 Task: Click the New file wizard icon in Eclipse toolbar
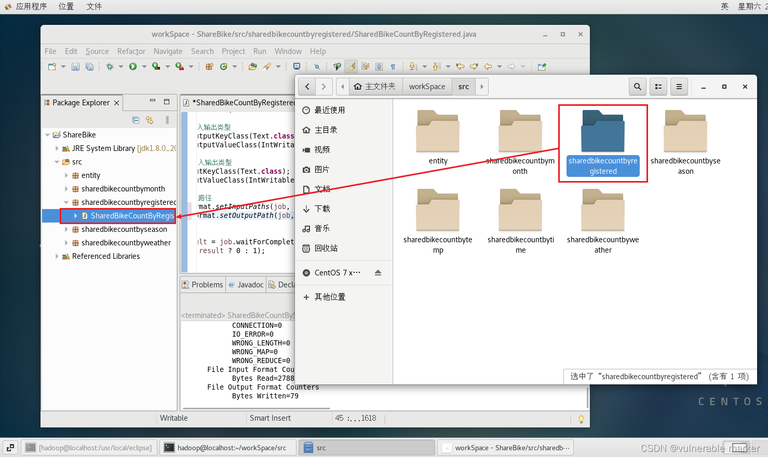[52, 66]
